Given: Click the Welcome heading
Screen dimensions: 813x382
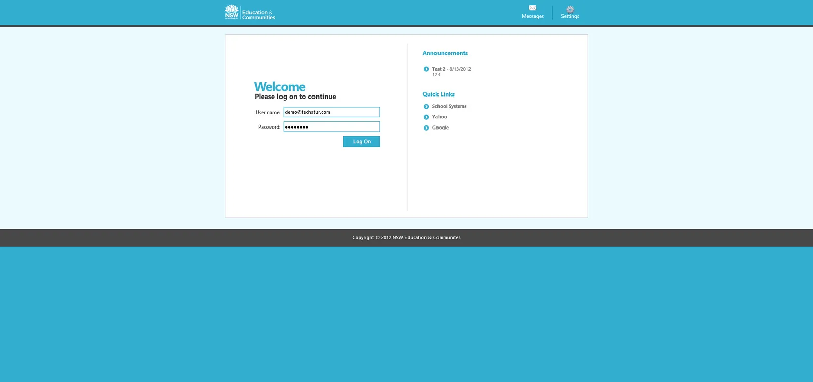Looking at the screenshot, I should coord(279,87).
